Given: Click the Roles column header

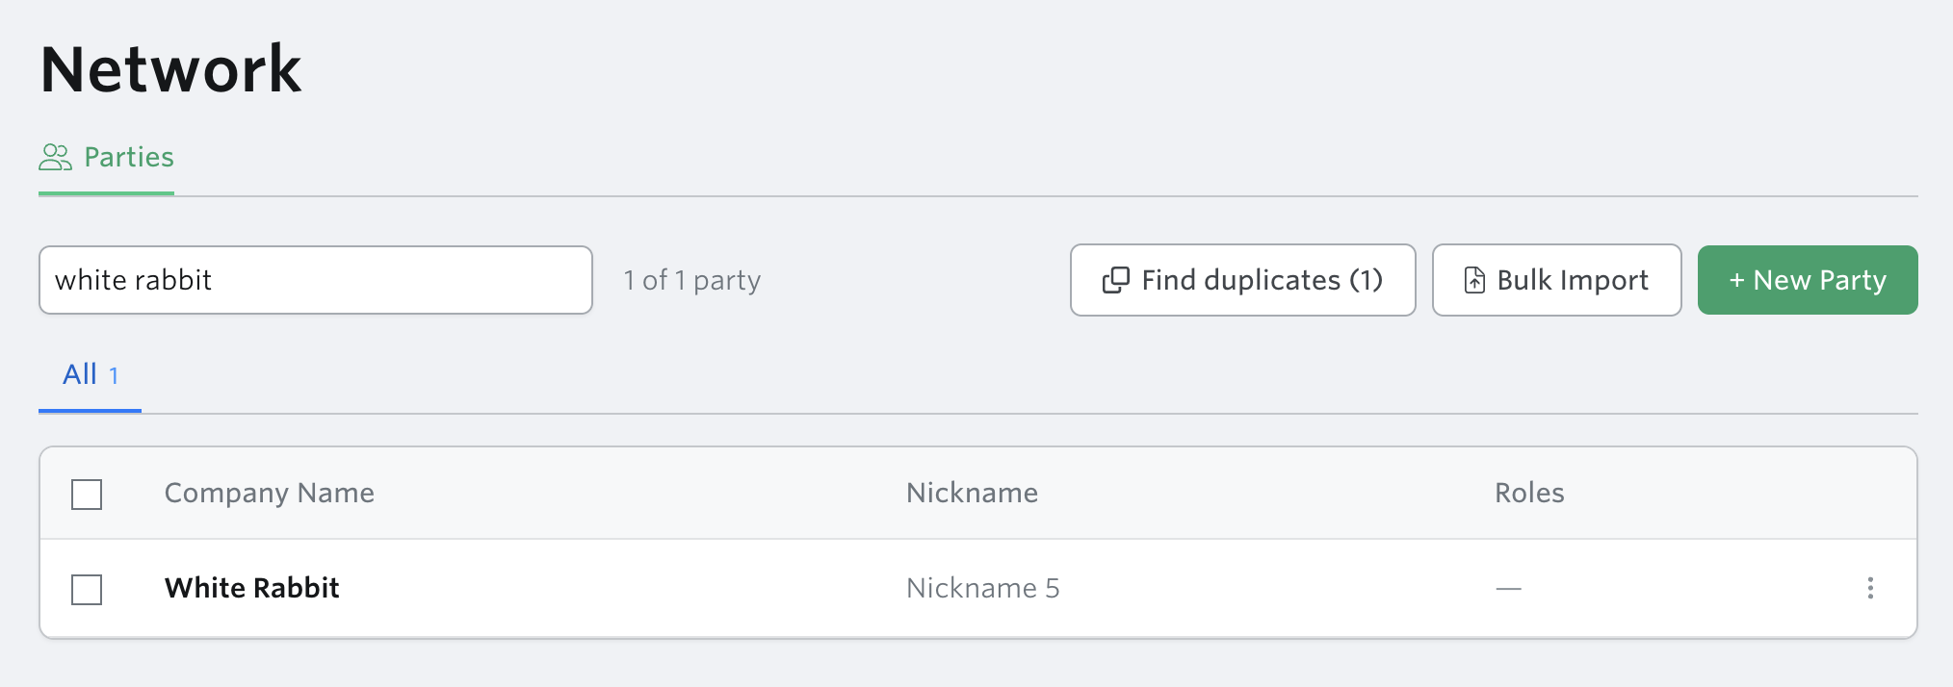Looking at the screenshot, I should click(1529, 493).
